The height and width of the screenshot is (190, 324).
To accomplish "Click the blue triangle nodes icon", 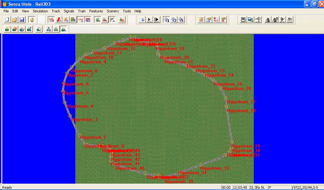I will pyautogui.click(x=48, y=29).
